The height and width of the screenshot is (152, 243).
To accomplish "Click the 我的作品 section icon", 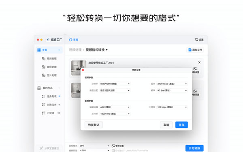I will click(x=39, y=88).
